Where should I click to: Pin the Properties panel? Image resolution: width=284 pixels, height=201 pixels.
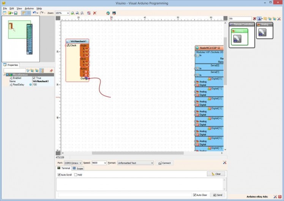pyautogui.click(x=51, y=70)
